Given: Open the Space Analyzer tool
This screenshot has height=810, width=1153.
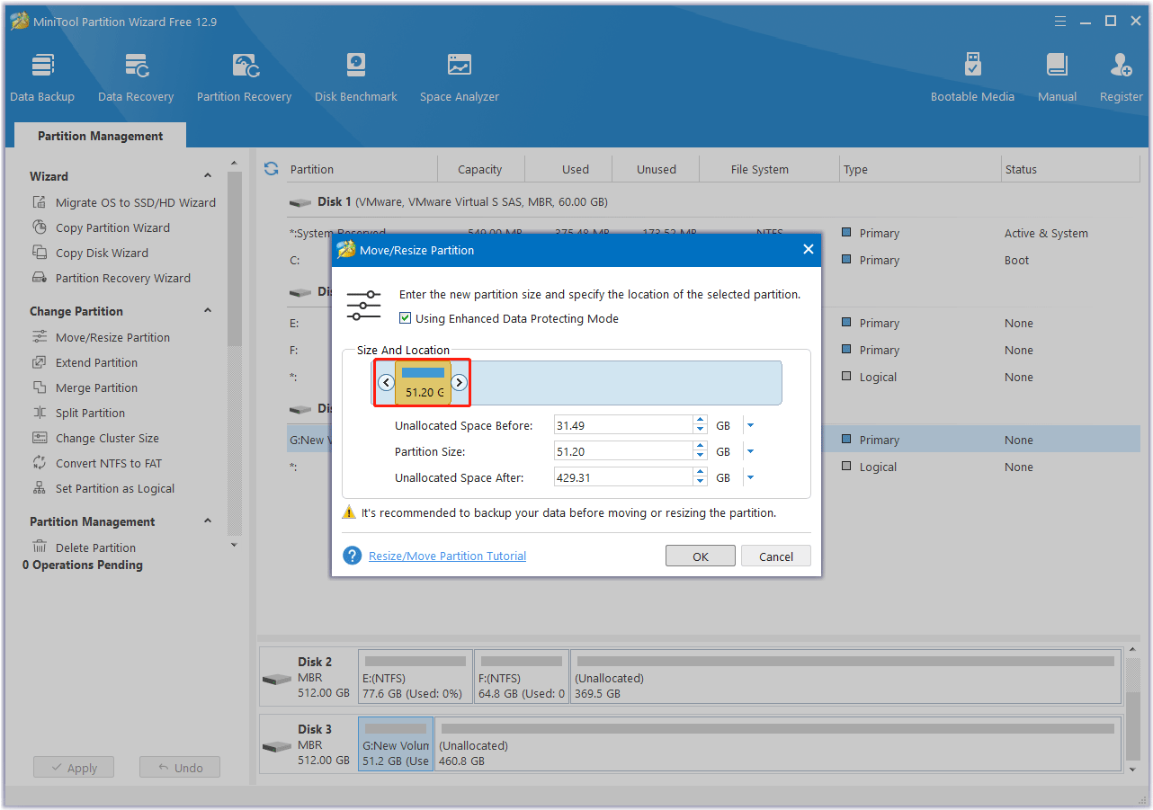Looking at the screenshot, I should 460,76.
